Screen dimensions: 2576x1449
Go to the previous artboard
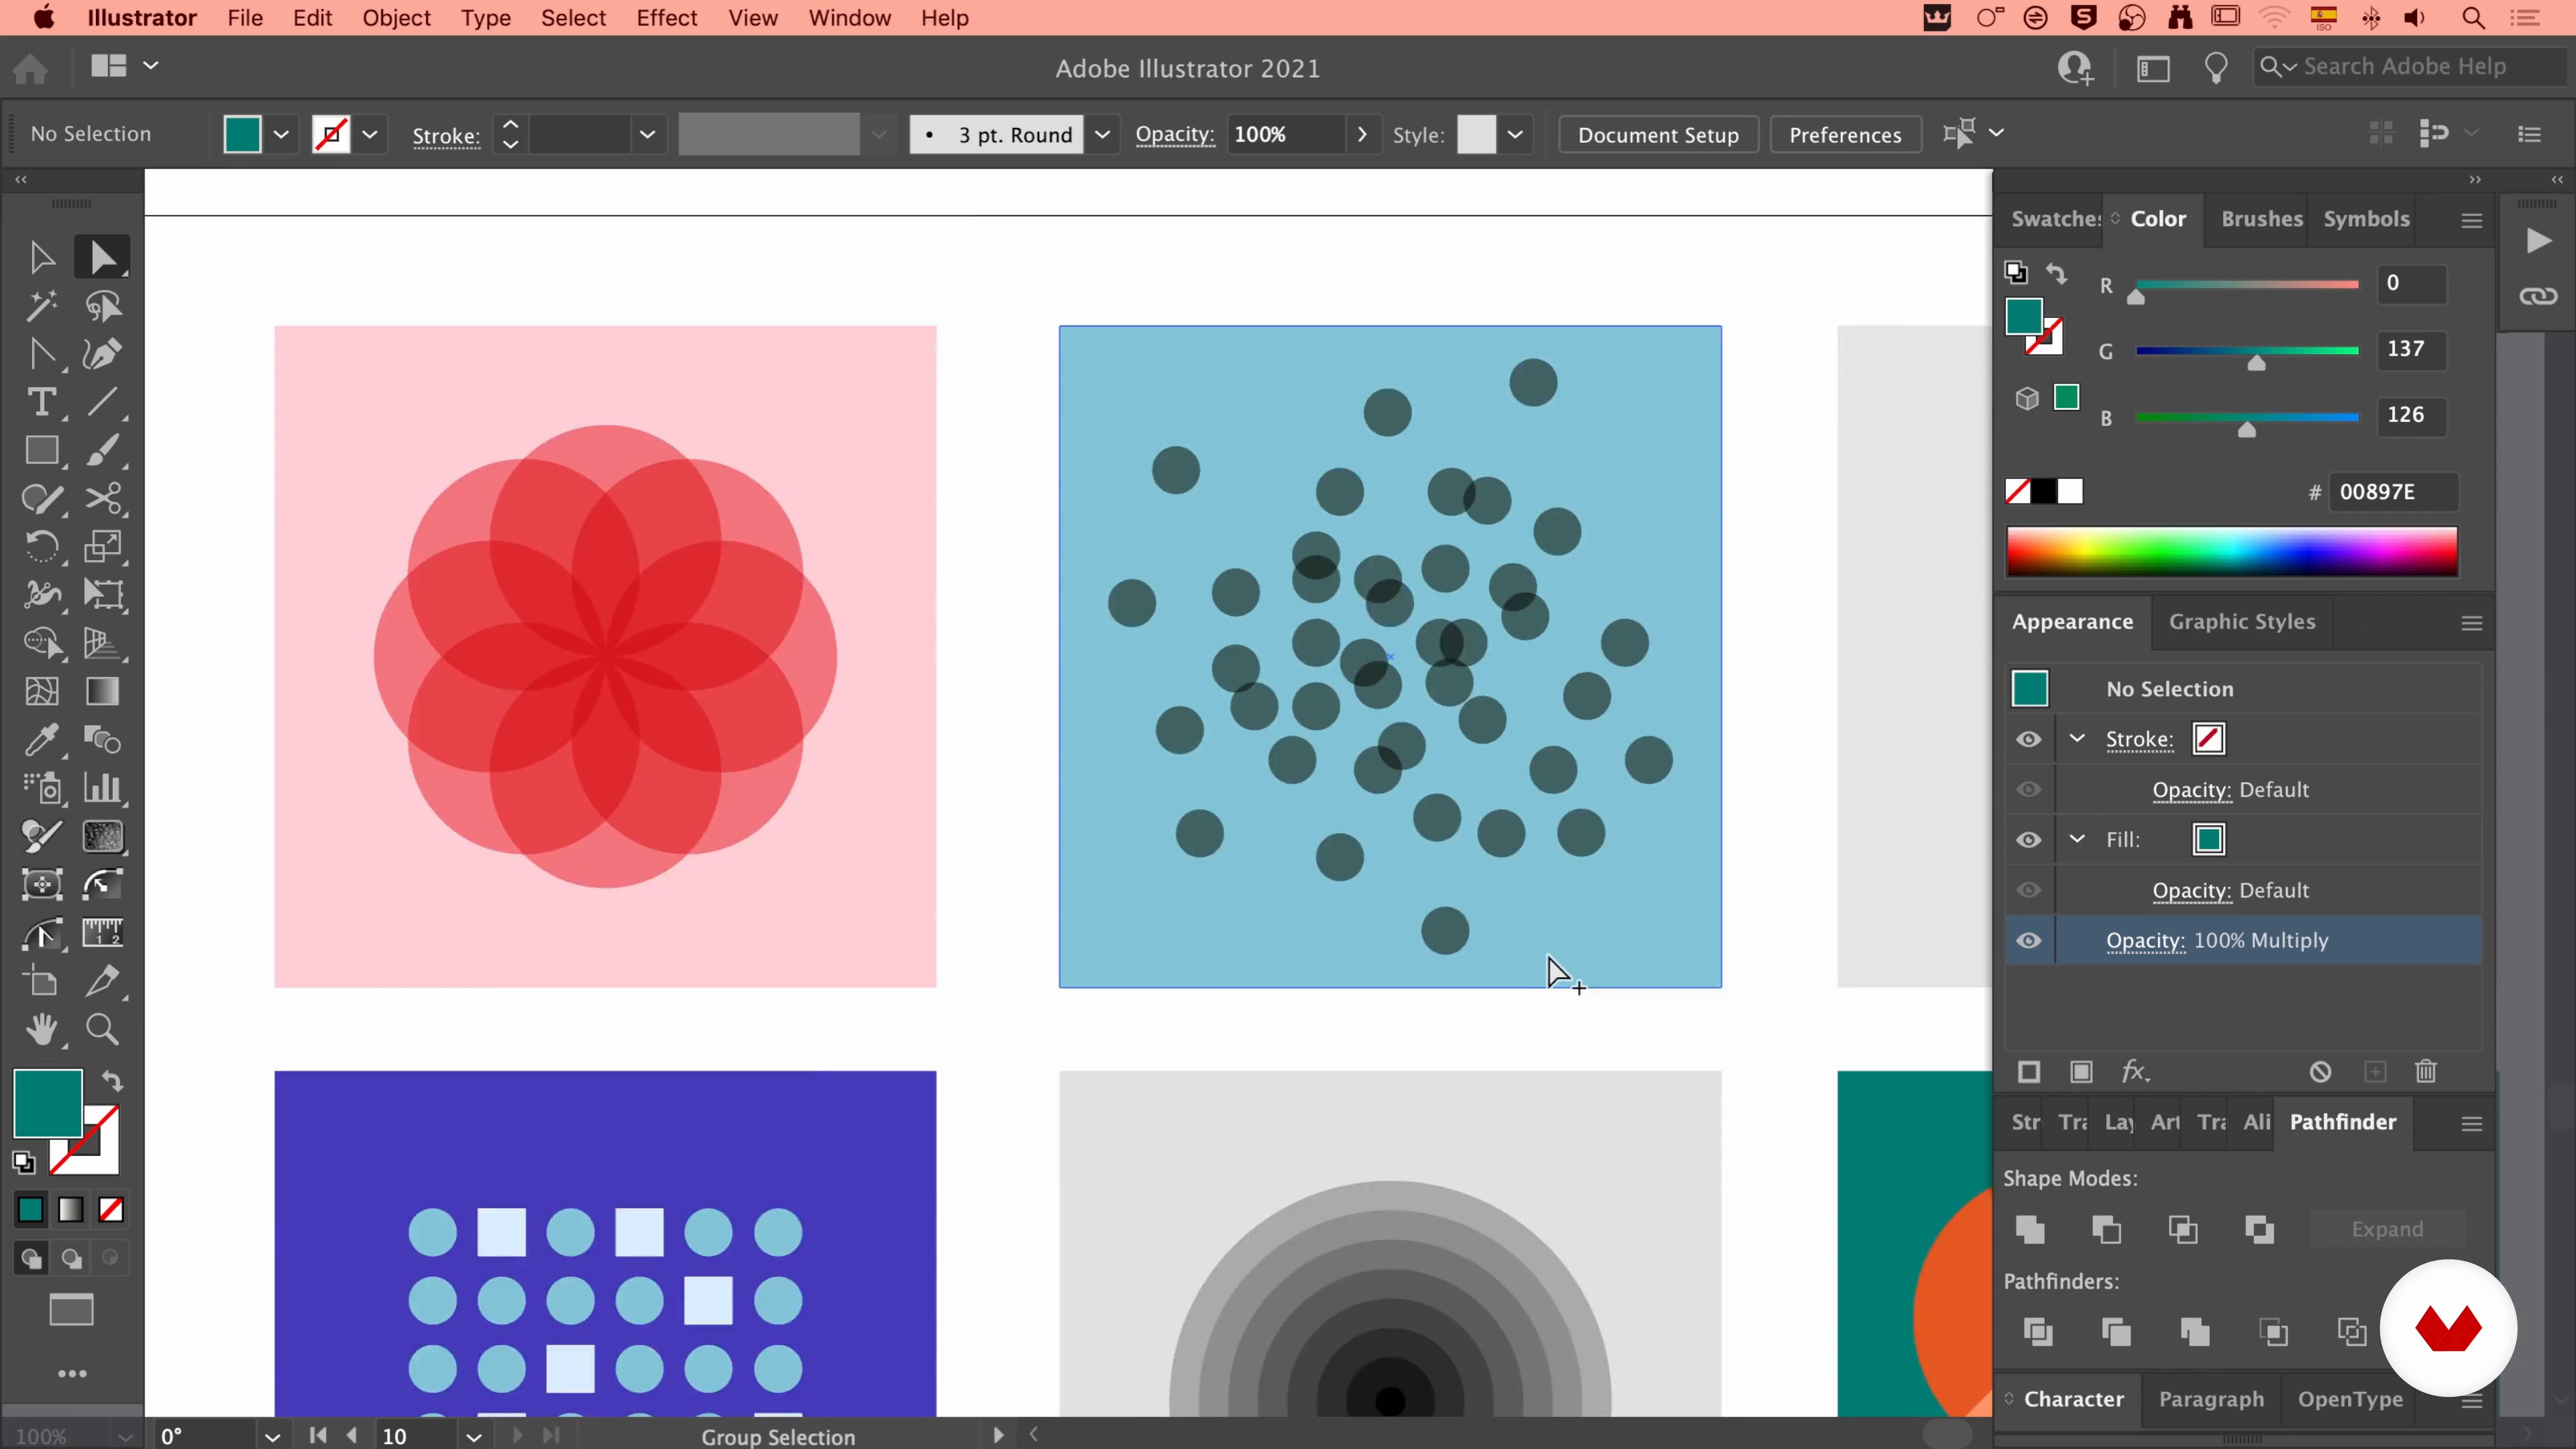point(352,1436)
